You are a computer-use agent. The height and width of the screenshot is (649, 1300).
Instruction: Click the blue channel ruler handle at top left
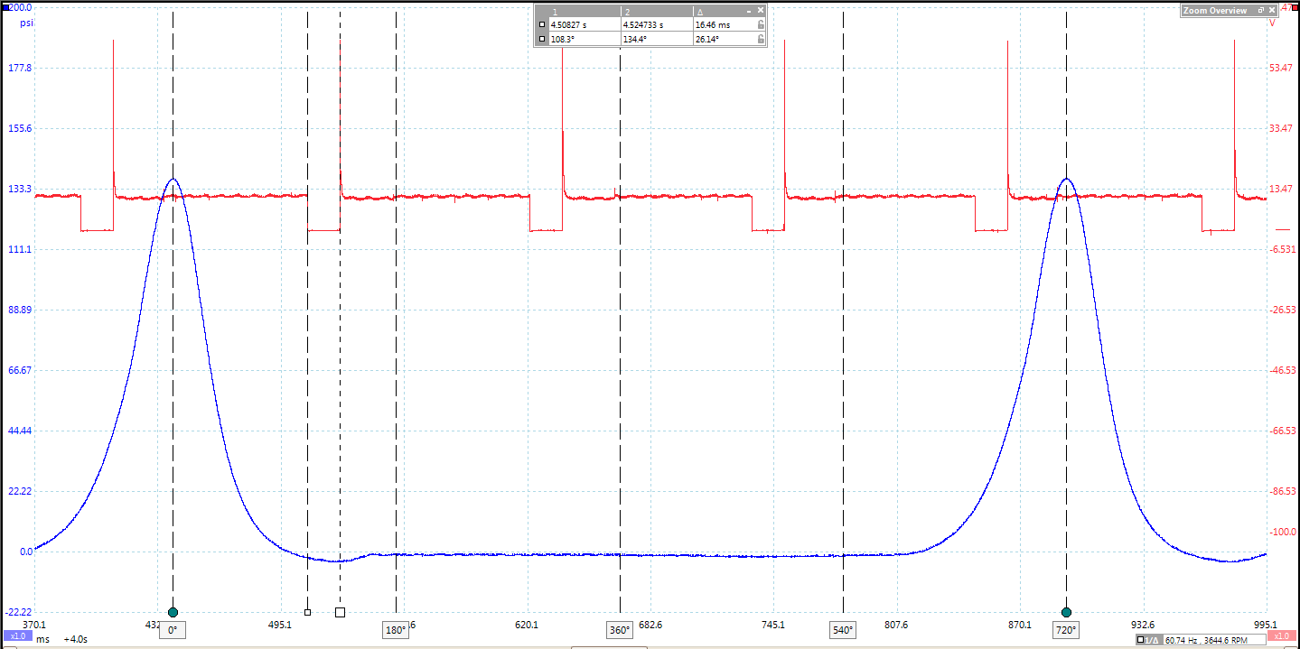(5, 6)
